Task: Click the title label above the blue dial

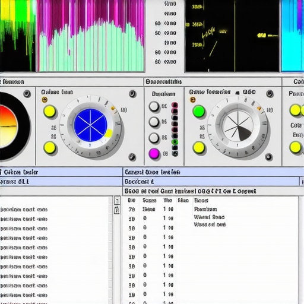Action: pyautogui.click(x=57, y=92)
